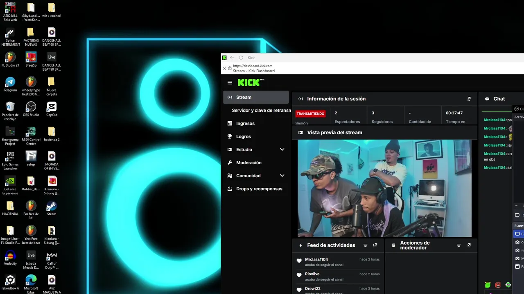Open Call of Duty desktop shortcut
Image resolution: width=524 pixels, height=294 pixels.
52,260
